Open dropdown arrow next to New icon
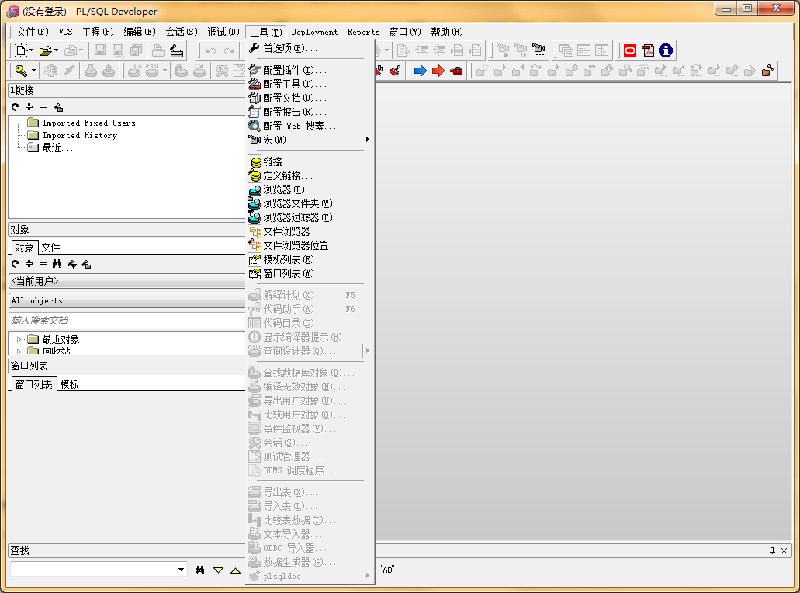The height and width of the screenshot is (593, 800). tap(31, 50)
